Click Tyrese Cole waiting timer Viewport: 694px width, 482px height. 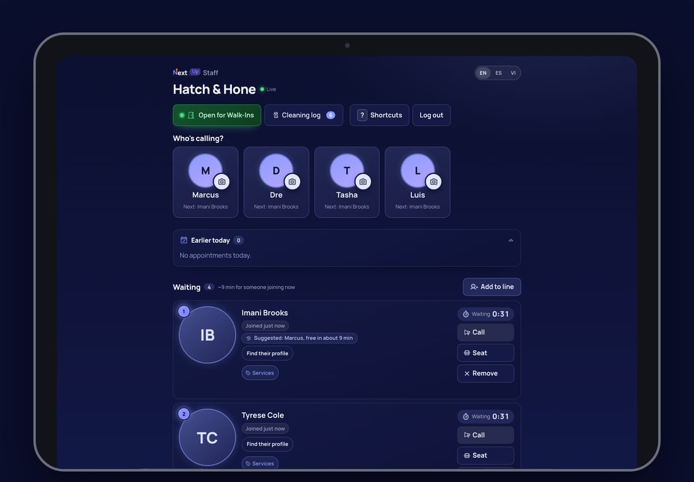[x=485, y=416]
